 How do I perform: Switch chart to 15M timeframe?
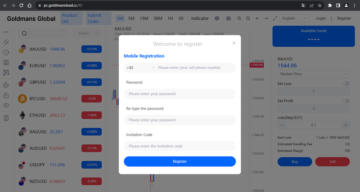pyautogui.click(x=144, y=18)
